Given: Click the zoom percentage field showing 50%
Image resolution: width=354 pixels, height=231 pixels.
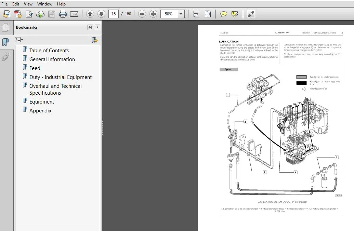Looking at the screenshot, I should 169,14.
